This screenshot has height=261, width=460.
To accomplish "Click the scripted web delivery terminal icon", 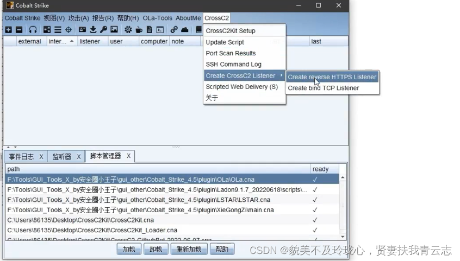I will (160, 30).
